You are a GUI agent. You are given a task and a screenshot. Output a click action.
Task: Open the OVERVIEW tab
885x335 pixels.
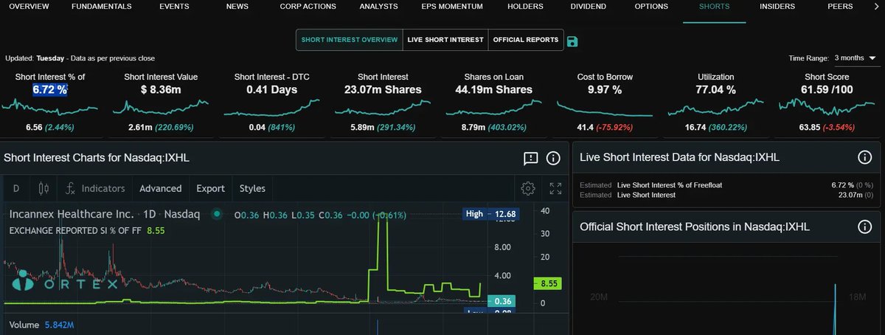pos(29,7)
